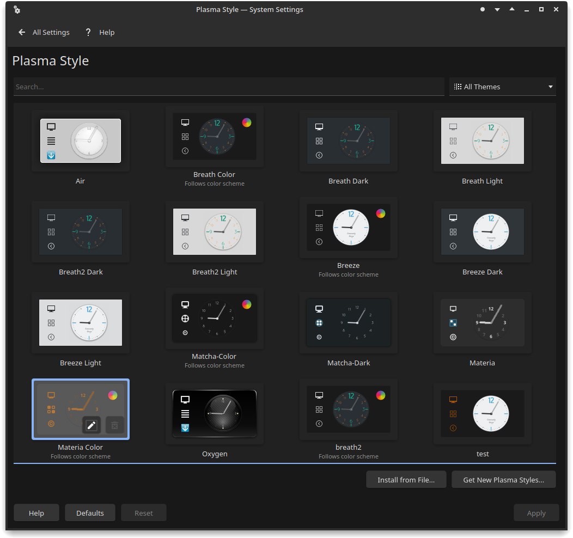Screen dimensions: 573x538
Task: Click the All Themes filter grid icon
Action: (x=458, y=87)
